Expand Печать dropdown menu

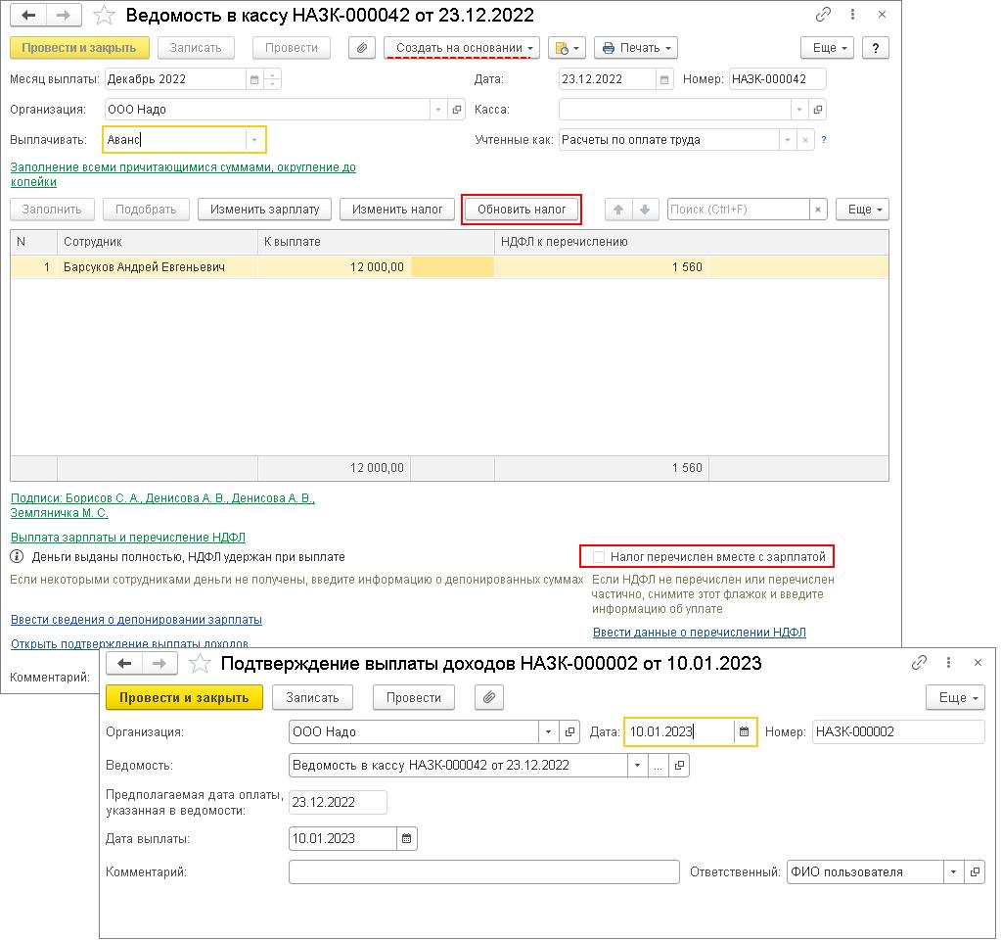[x=636, y=48]
